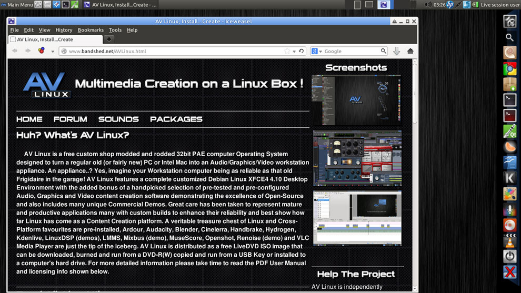Open the Main Menu in the top panel
Image resolution: width=521 pixels, height=293 pixels.
click(17, 5)
